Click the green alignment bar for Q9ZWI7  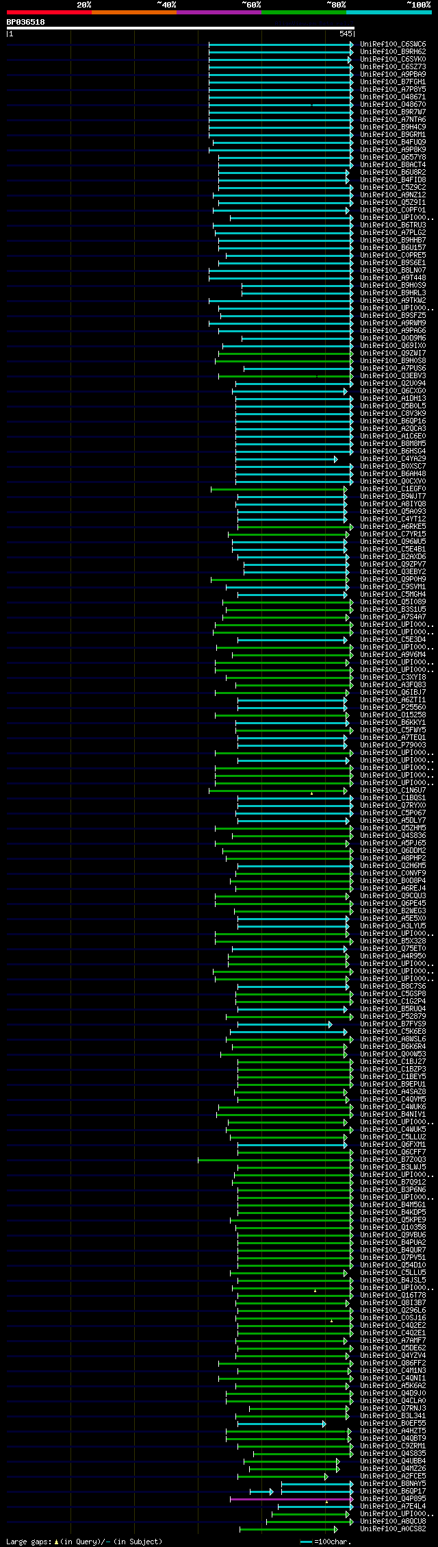[286, 354]
